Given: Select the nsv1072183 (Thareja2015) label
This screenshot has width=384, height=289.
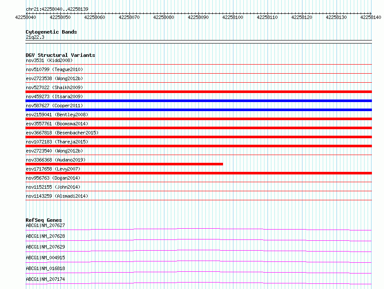Looking at the screenshot, I should click(57, 142).
